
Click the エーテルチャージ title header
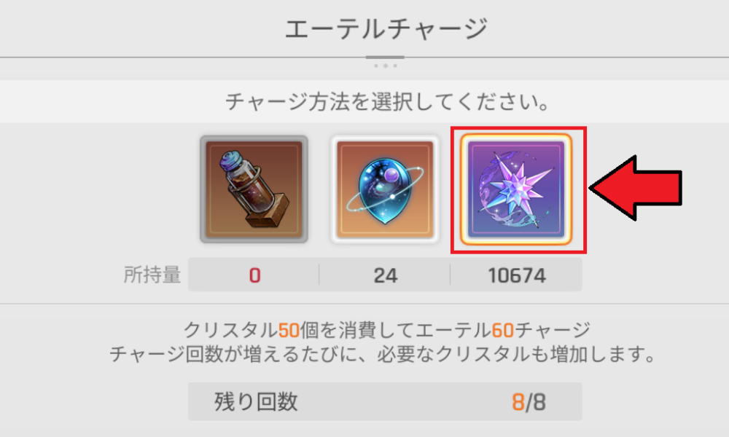[386, 29]
